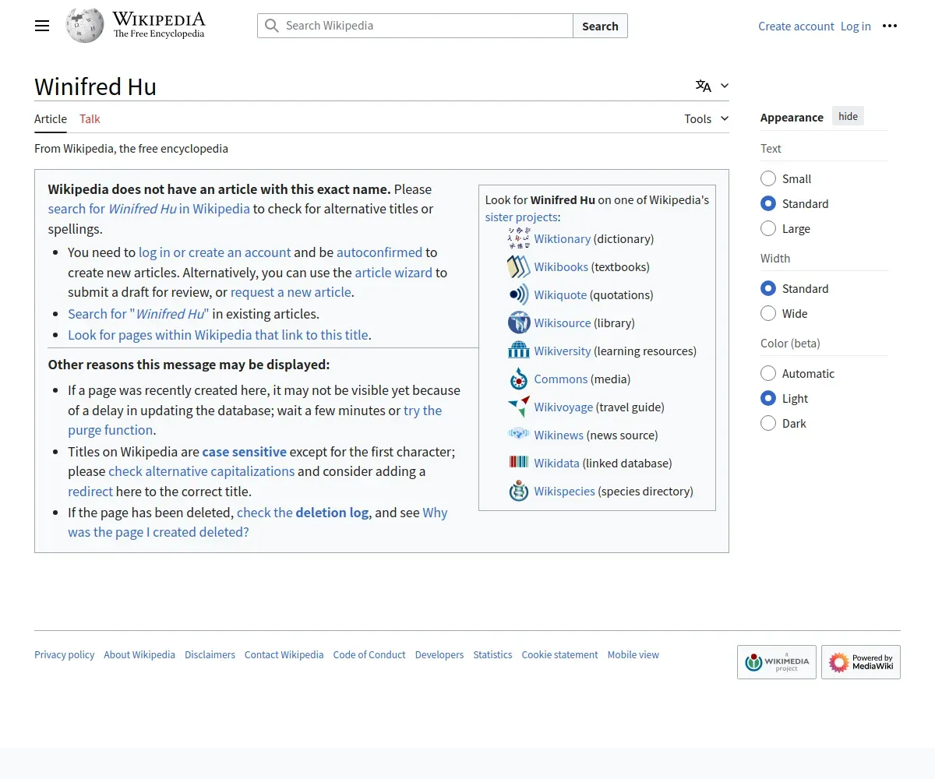The image size is (935, 779).
Task: Click 'check alternative capitalizations' link
Action: point(201,471)
